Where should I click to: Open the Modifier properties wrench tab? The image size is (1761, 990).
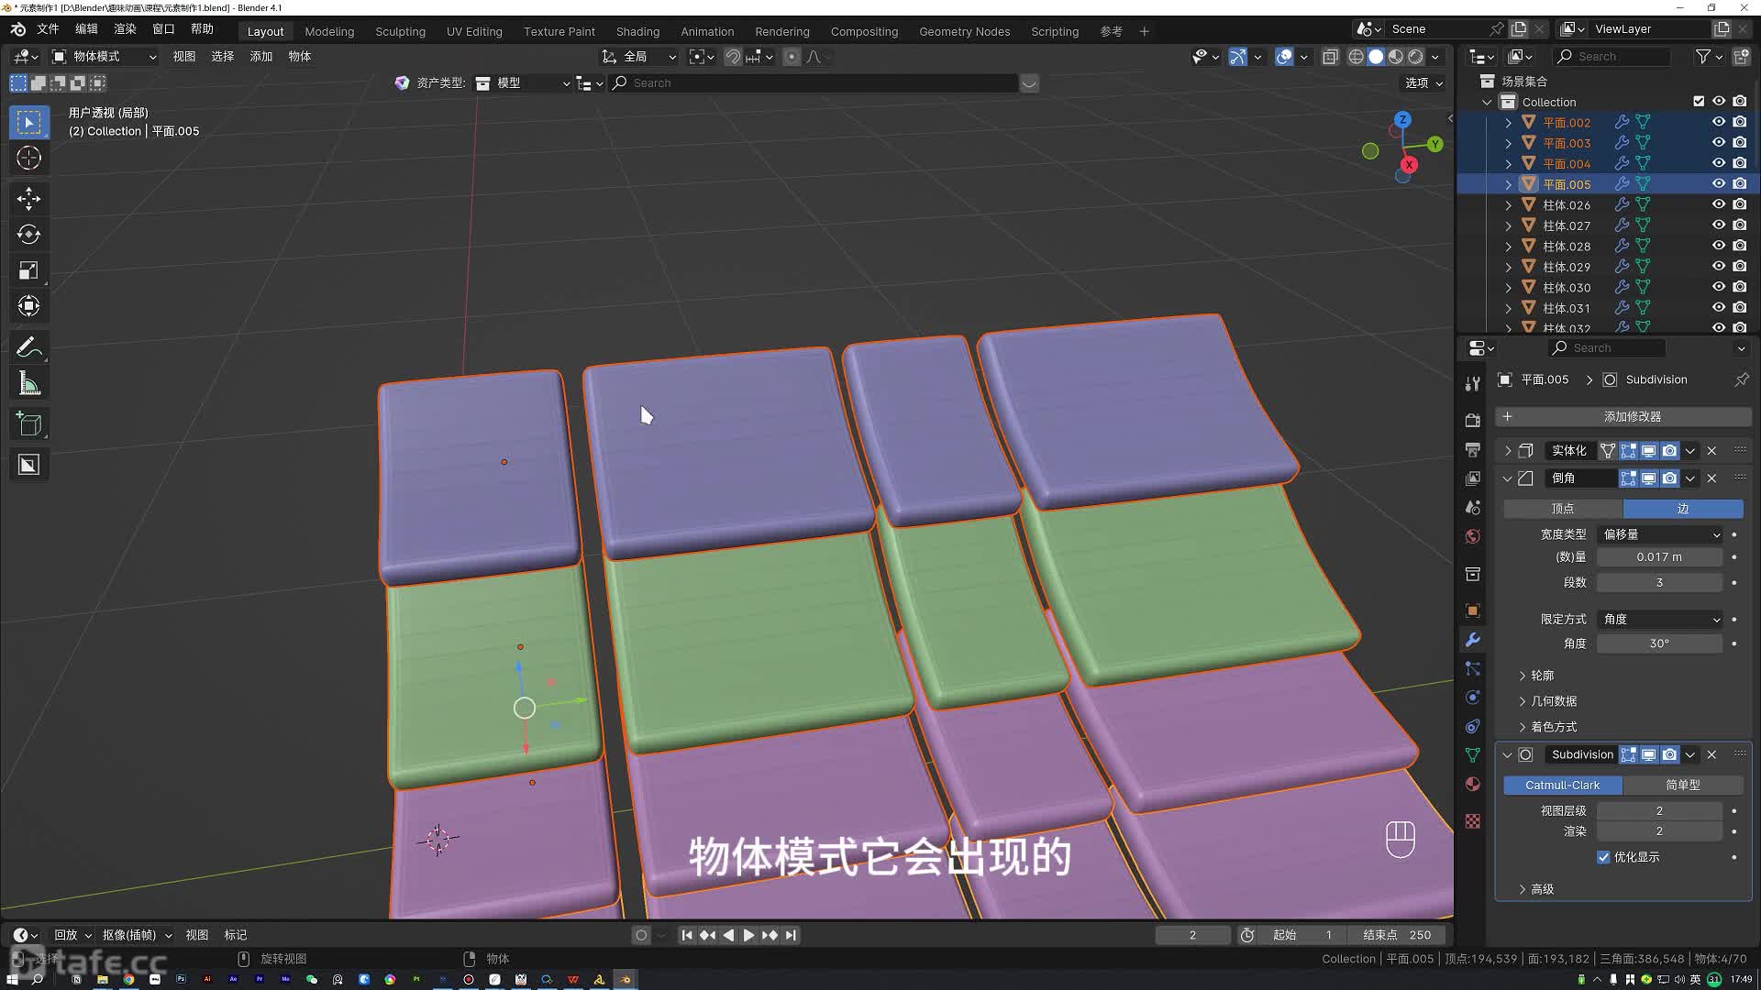coord(1472,640)
